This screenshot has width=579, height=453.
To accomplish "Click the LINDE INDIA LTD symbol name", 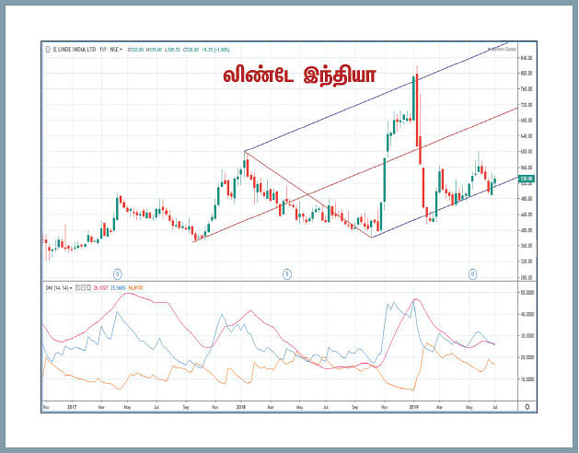I will 76,50.
